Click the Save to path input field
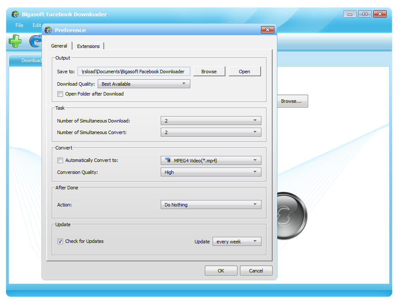Image resolution: width=396 pixels, height=308 pixels. [x=134, y=71]
